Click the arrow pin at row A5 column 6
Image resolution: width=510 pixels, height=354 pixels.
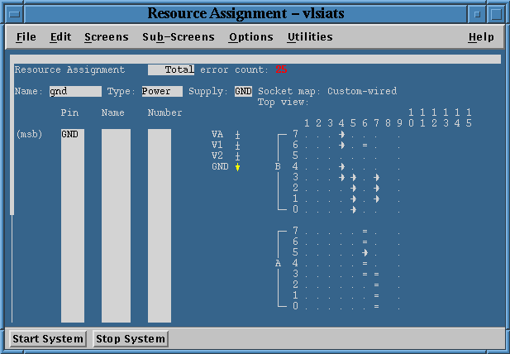point(365,252)
